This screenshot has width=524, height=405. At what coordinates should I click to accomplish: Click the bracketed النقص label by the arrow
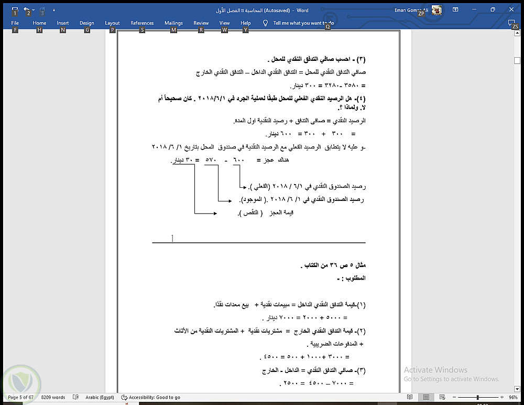tap(250, 213)
